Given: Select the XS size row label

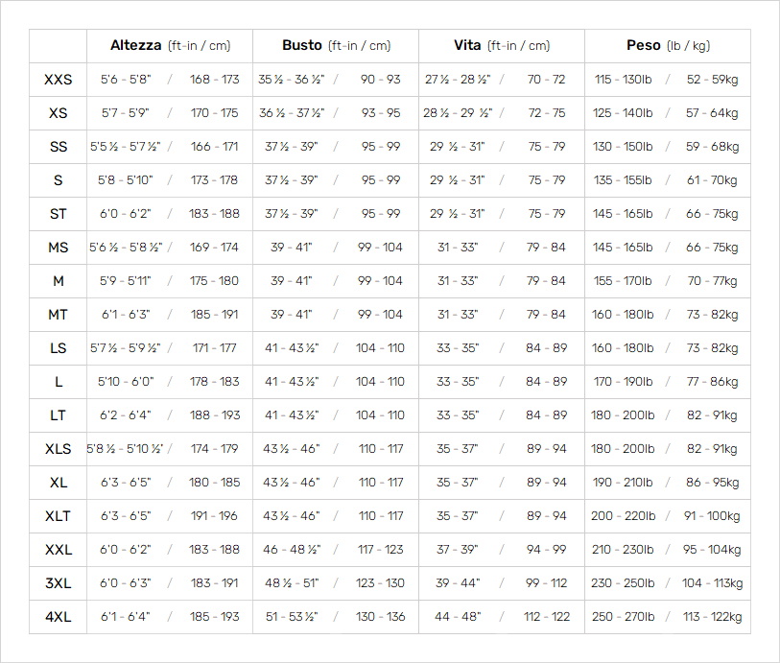Looking at the screenshot, I should (x=59, y=113).
